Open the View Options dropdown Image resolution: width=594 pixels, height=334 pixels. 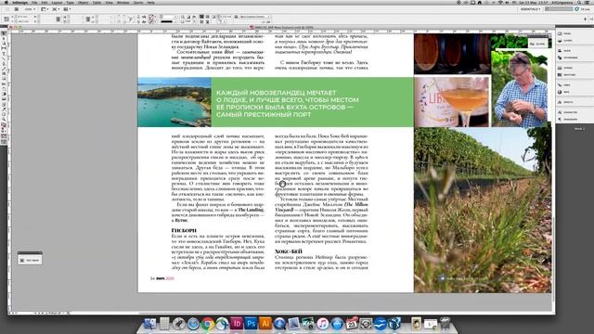[x=44, y=8]
